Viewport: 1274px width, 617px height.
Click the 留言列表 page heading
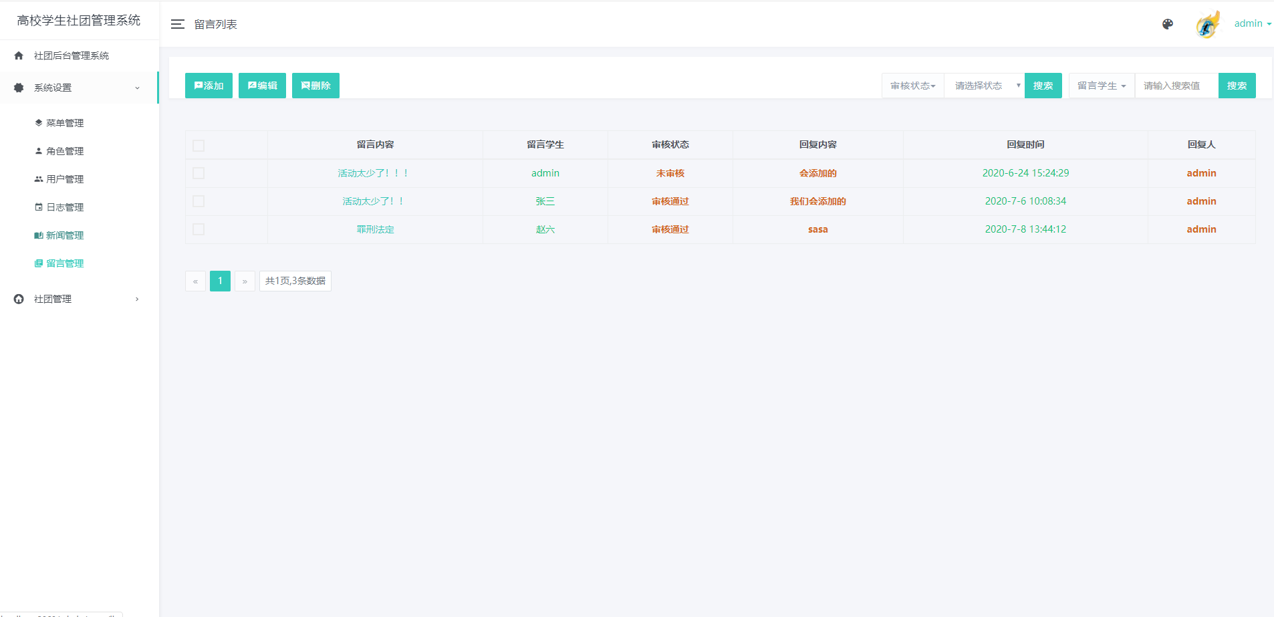point(215,24)
